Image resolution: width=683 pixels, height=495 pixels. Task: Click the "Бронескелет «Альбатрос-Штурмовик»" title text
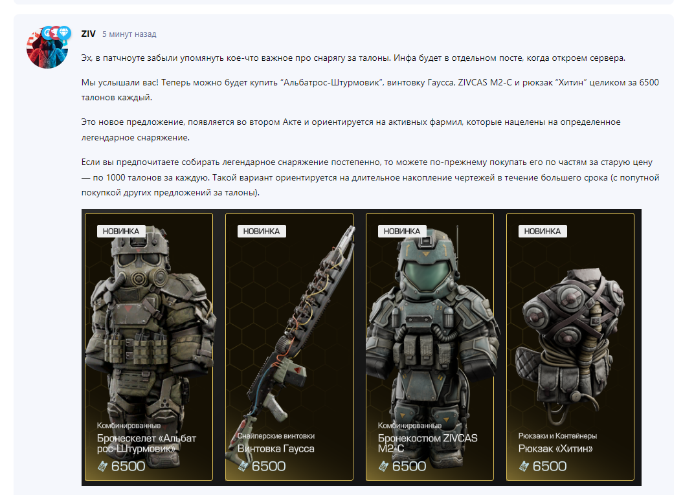[x=146, y=443]
